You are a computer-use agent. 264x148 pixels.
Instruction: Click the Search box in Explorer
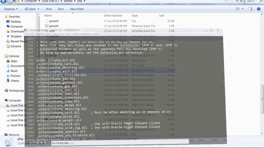click(x=255, y=1)
